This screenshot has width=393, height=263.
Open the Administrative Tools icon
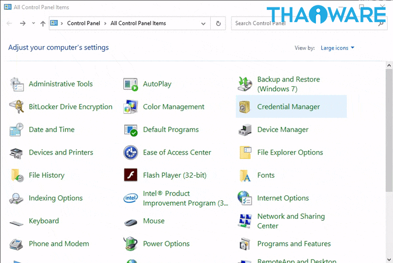pyautogui.click(x=17, y=84)
